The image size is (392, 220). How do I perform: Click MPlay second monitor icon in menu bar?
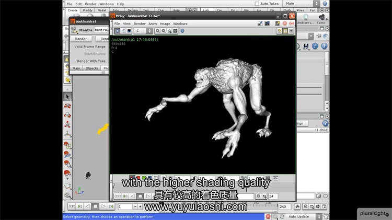[x=267, y=23]
